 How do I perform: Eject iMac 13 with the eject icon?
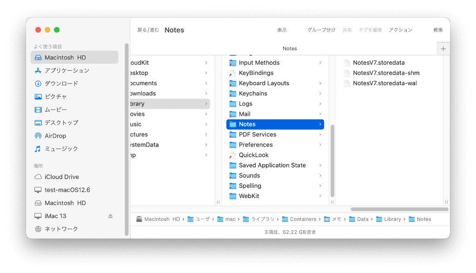[x=111, y=216]
